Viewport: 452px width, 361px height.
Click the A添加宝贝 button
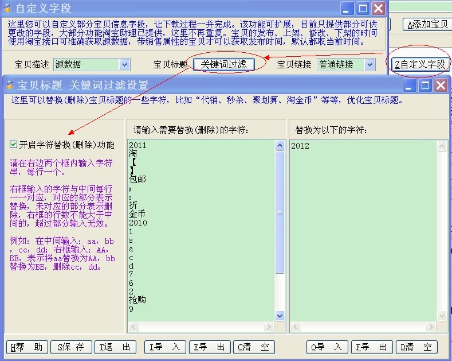427,24
